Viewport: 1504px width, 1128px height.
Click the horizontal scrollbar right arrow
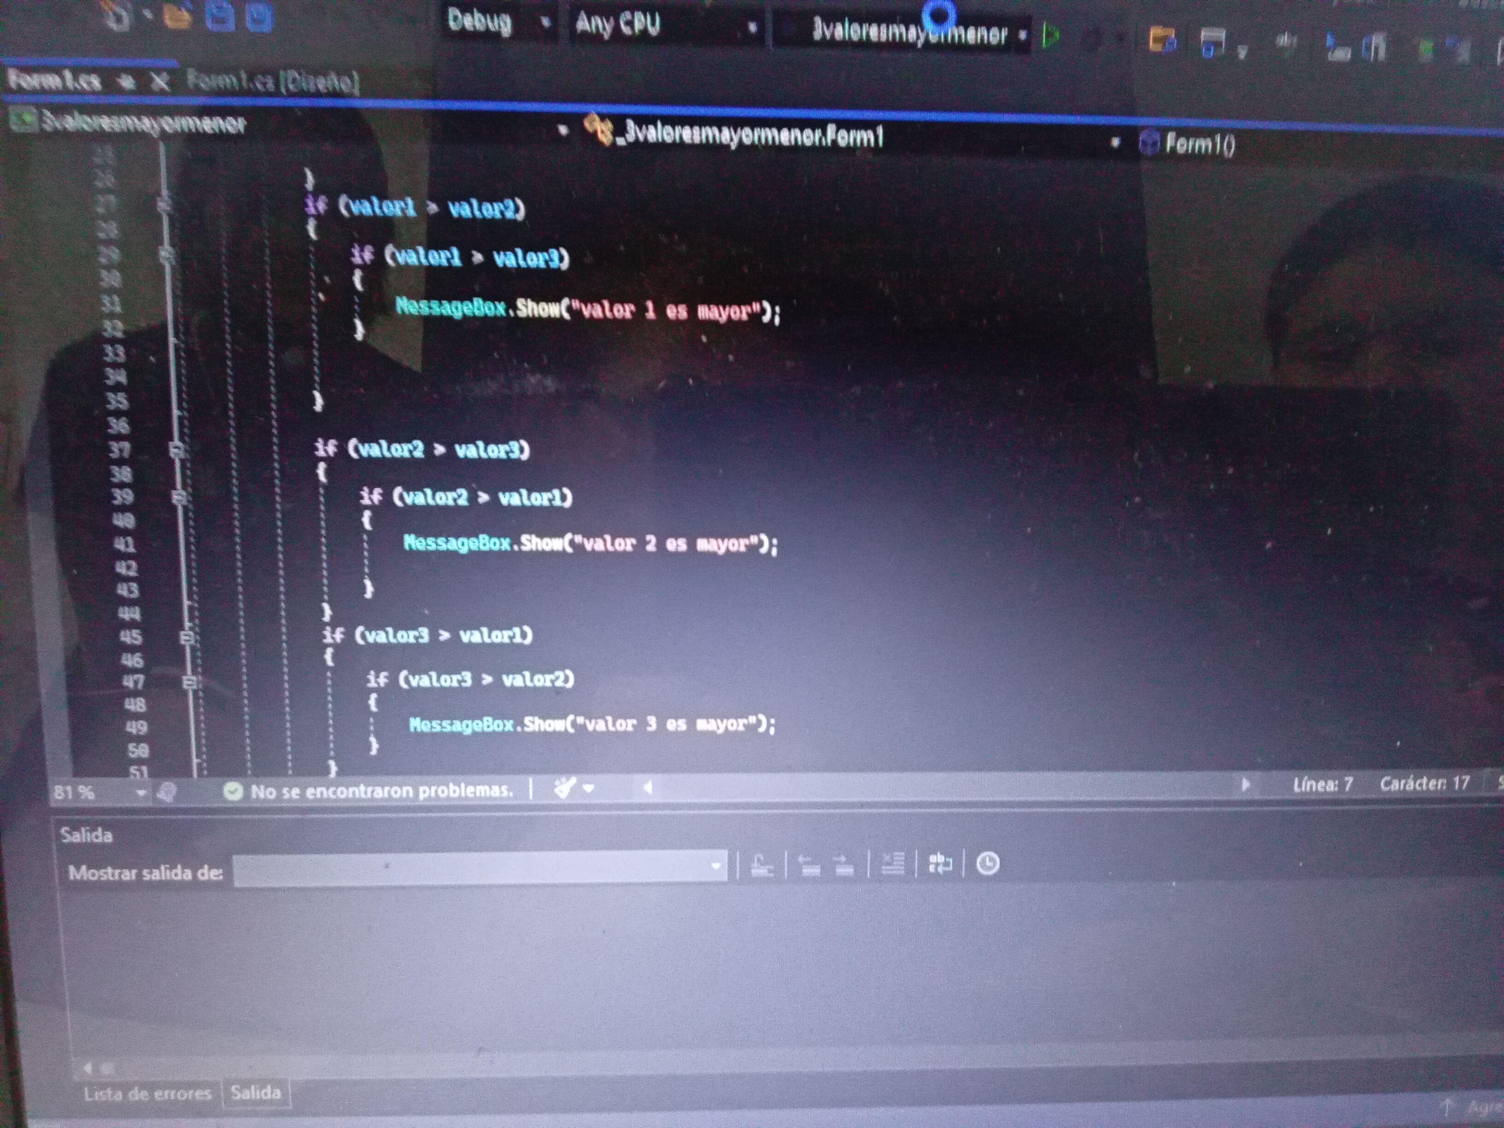1245,785
